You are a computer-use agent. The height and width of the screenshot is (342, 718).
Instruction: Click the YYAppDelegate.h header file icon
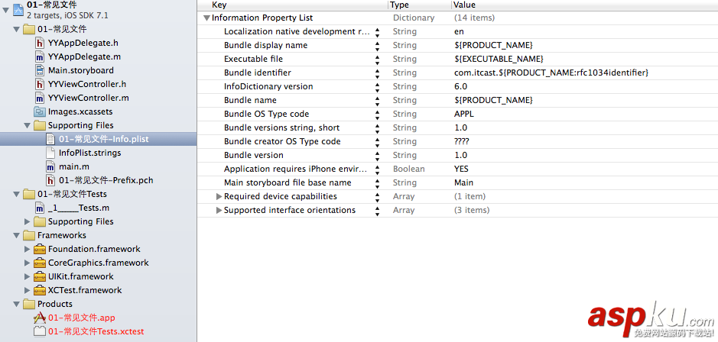(40, 44)
